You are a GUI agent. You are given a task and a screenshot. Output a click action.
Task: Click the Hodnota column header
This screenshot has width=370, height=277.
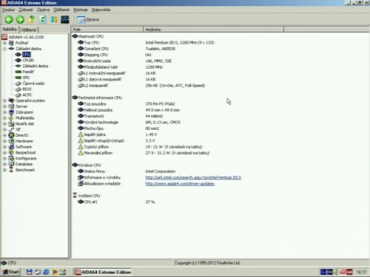(213, 30)
